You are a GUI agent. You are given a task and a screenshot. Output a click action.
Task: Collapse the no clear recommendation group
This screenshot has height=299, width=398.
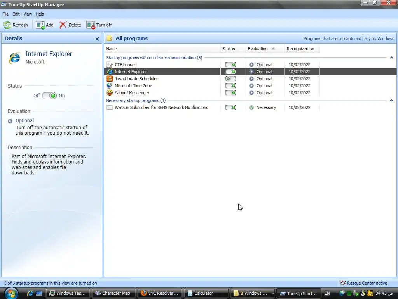pyautogui.click(x=391, y=58)
